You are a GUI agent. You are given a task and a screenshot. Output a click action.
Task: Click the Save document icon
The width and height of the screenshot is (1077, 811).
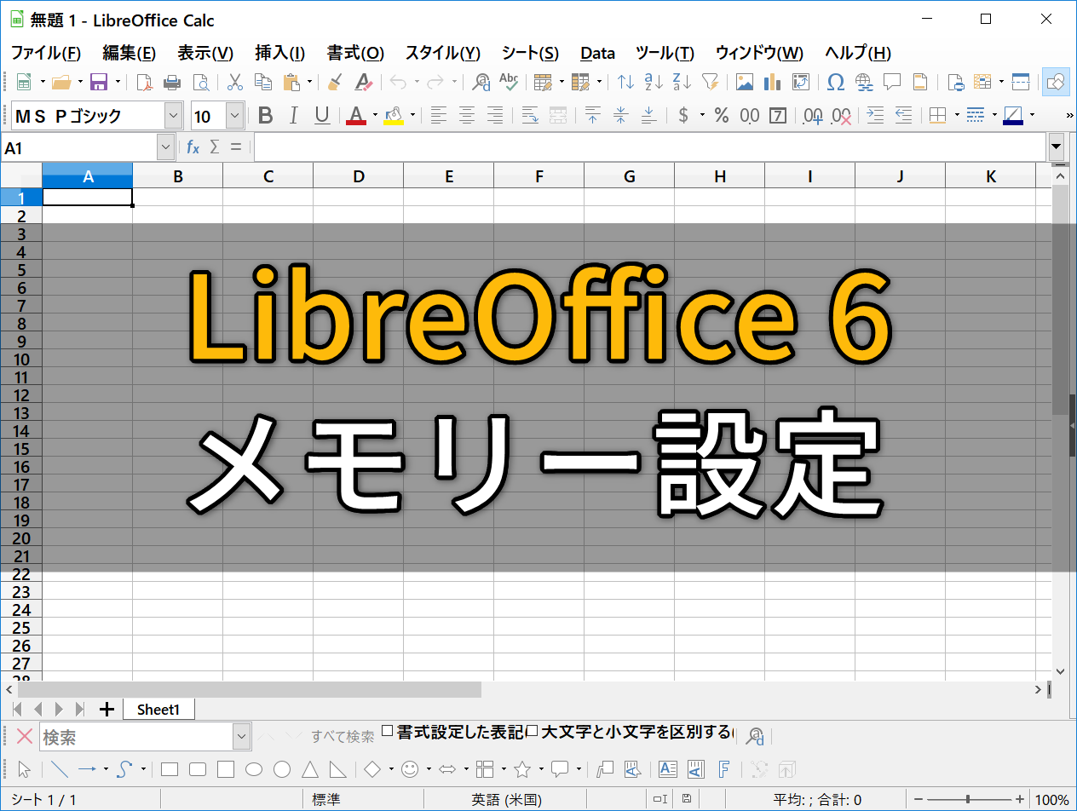point(98,82)
